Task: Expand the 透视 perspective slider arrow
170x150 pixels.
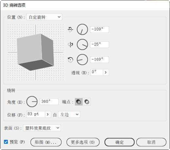Action: [106, 72]
